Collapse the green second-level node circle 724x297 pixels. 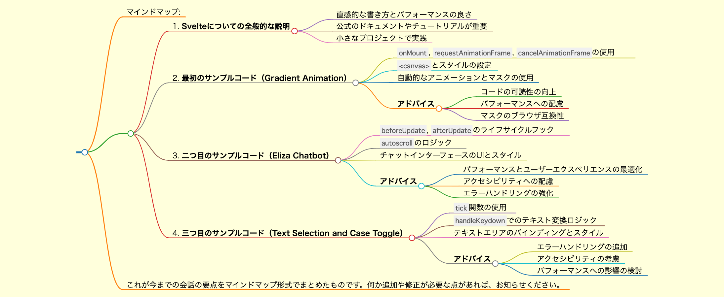[x=131, y=133]
